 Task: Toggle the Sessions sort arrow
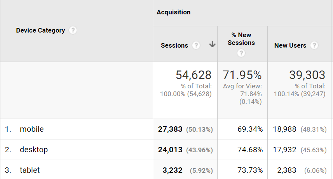click(212, 45)
